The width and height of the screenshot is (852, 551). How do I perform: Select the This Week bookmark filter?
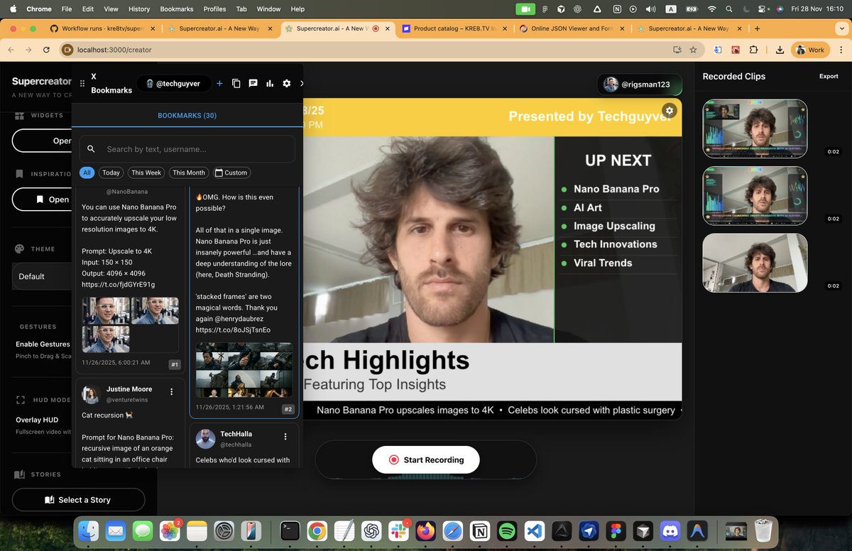pos(146,173)
